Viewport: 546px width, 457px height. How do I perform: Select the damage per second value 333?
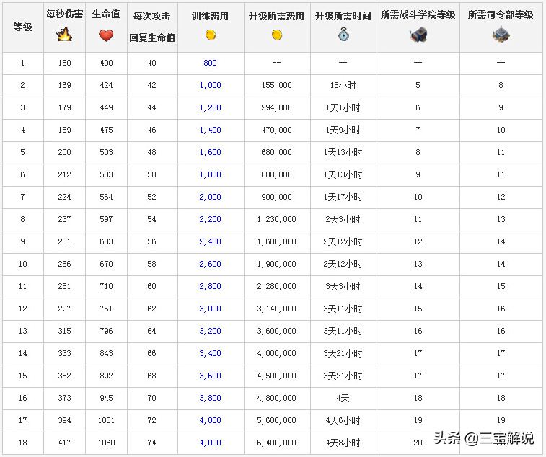(64, 353)
